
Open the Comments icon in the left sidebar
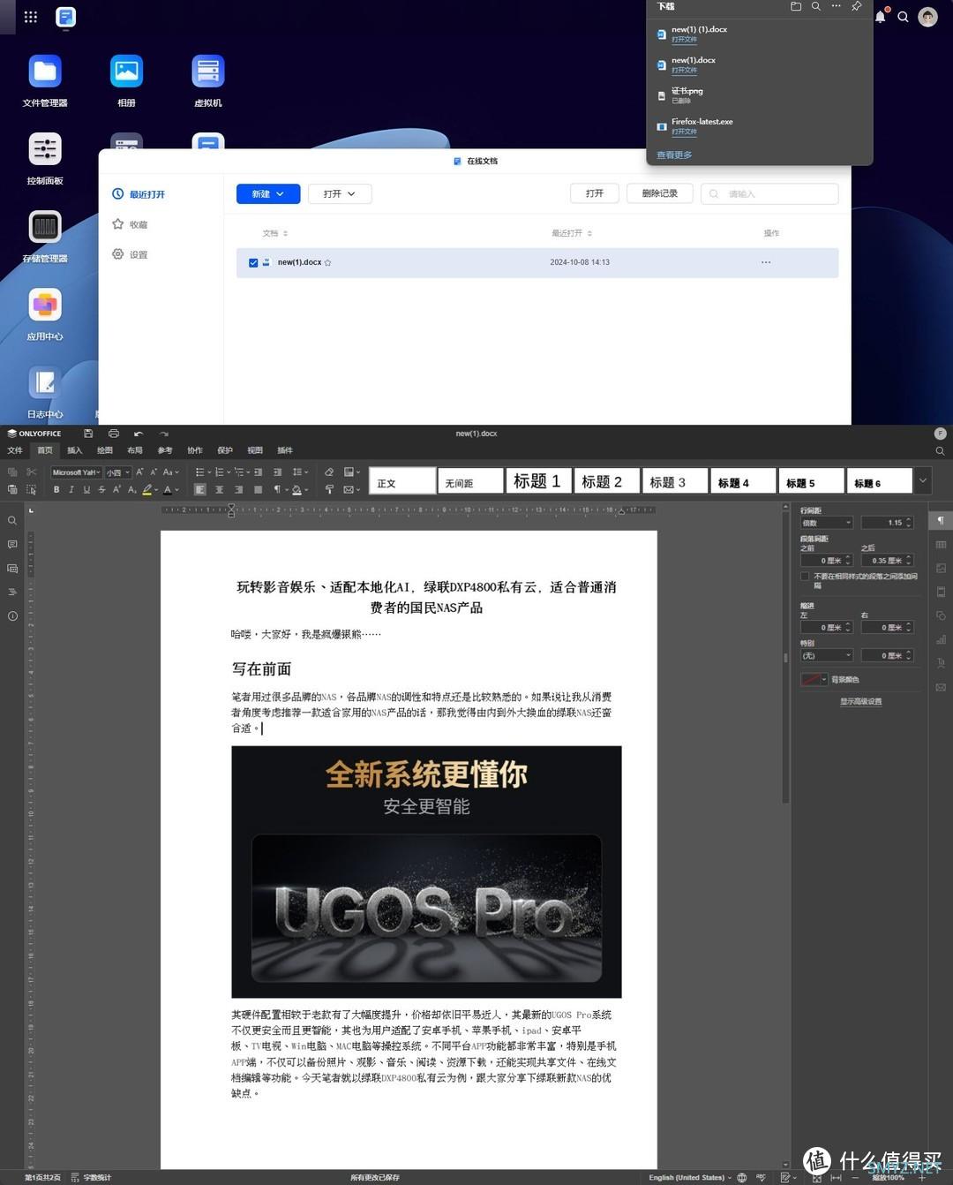click(x=12, y=544)
